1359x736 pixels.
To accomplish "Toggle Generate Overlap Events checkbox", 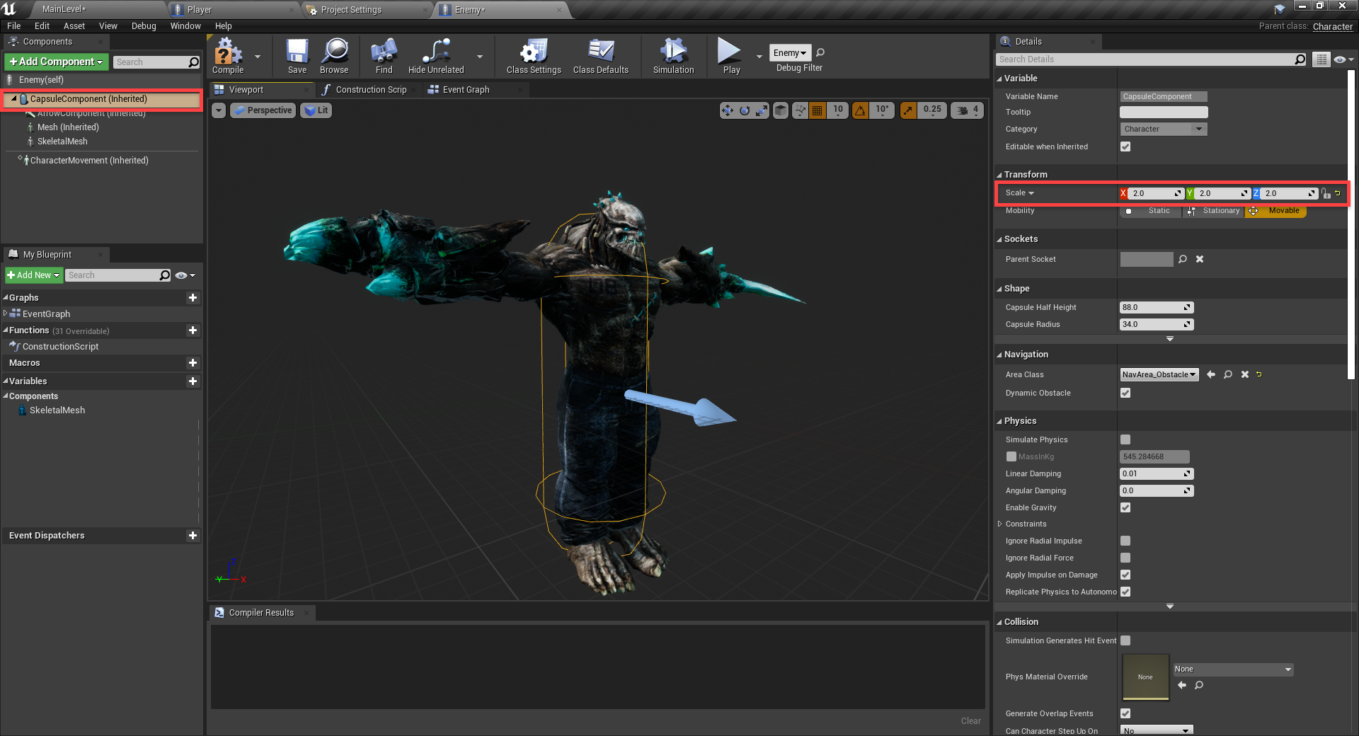I will [1125, 713].
